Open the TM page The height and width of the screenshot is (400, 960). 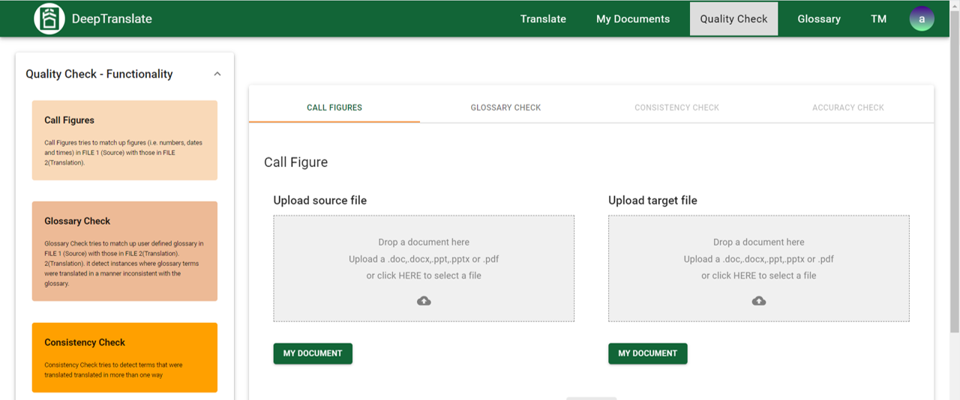tap(879, 19)
